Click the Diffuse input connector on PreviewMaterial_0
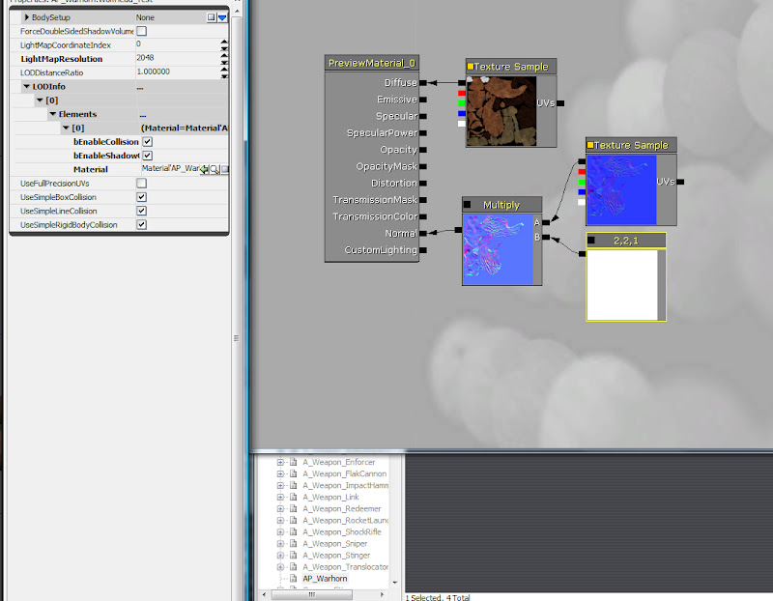The height and width of the screenshot is (601, 773). click(423, 83)
